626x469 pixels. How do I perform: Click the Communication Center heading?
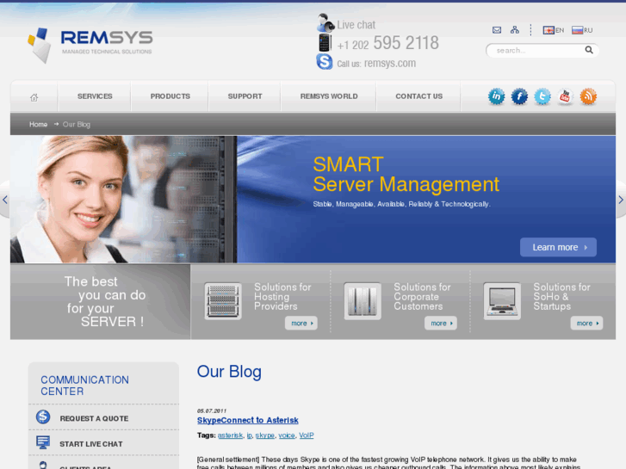84,386
